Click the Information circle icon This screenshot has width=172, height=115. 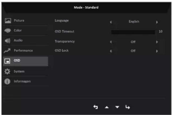(x=7, y=82)
